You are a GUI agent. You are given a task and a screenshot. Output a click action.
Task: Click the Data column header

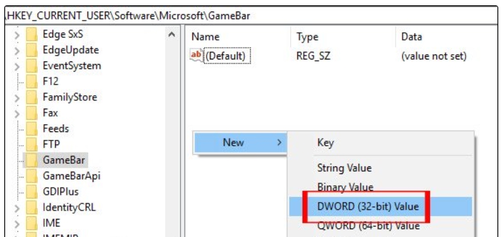point(411,37)
